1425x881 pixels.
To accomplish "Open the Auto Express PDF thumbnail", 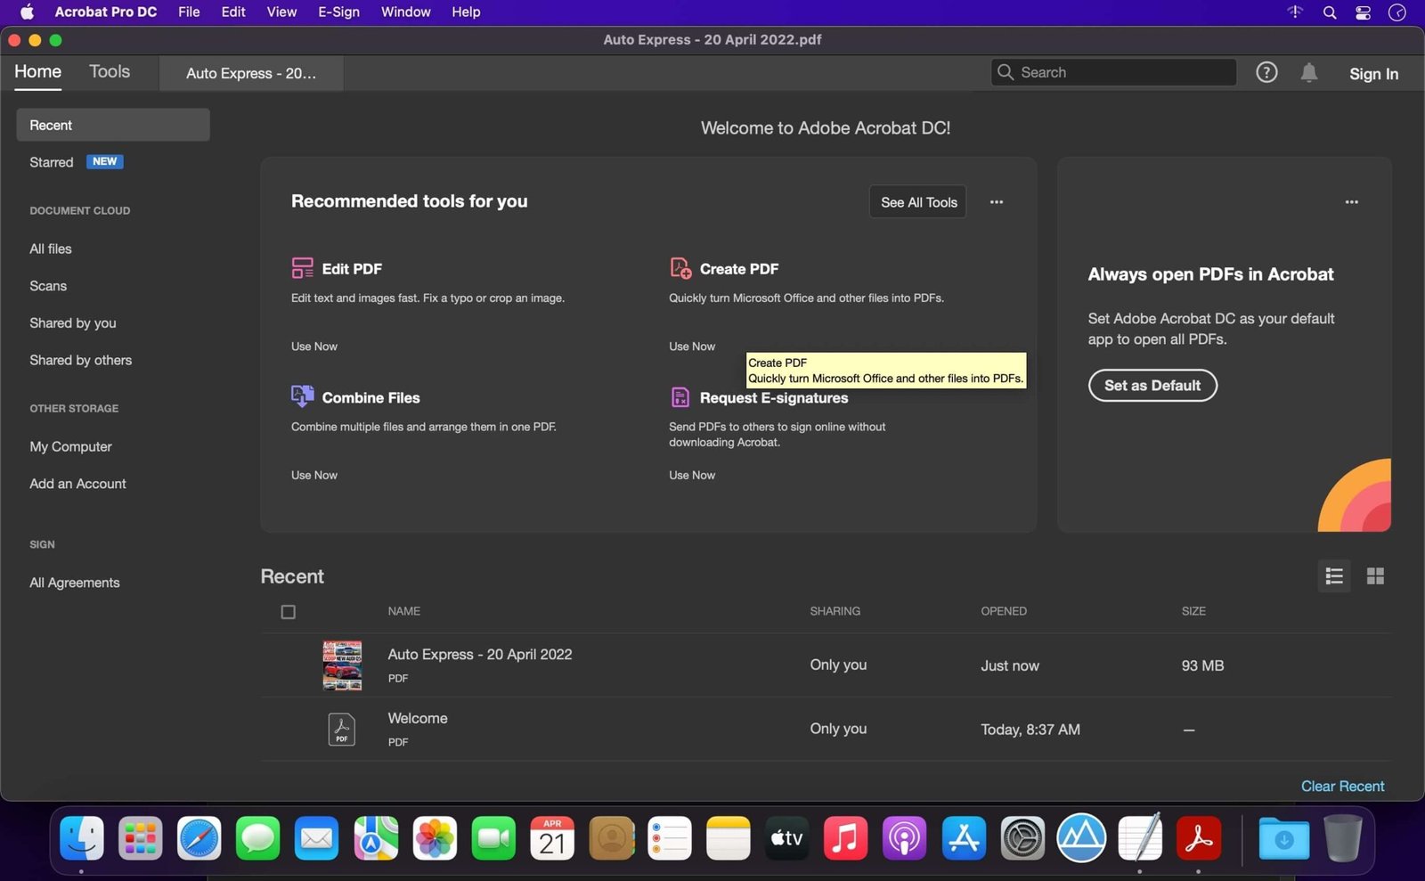I will click(x=342, y=665).
